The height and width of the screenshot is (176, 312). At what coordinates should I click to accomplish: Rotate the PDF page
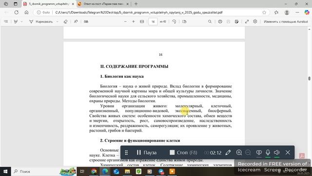(x=174, y=22)
